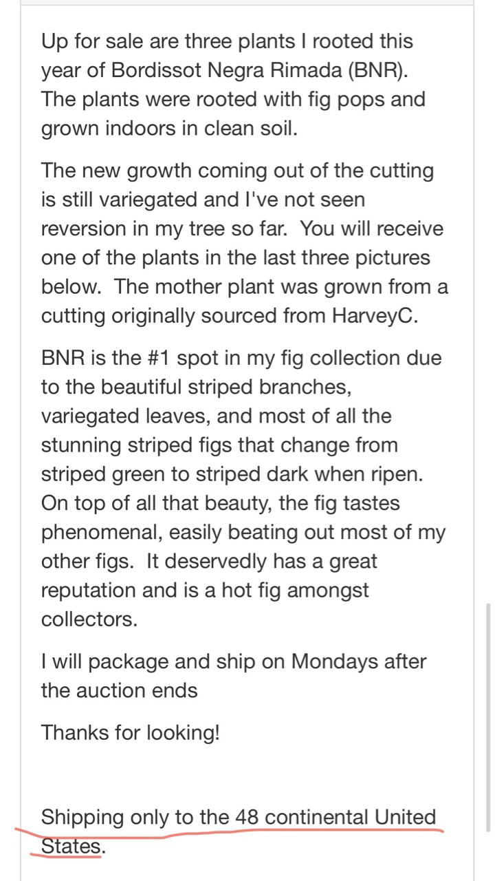
Task: Tap 'variegated leaves, and most of all' line
Action: (217, 416)
